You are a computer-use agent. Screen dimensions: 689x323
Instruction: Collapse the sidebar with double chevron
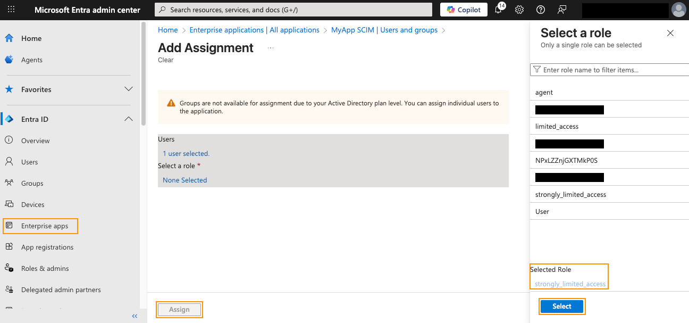(135, 316)
